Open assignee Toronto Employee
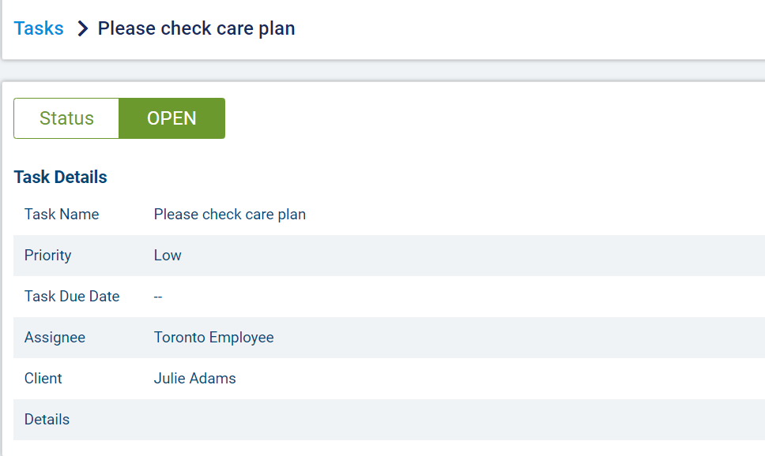 pyautogui.click(x=213, y=338)
